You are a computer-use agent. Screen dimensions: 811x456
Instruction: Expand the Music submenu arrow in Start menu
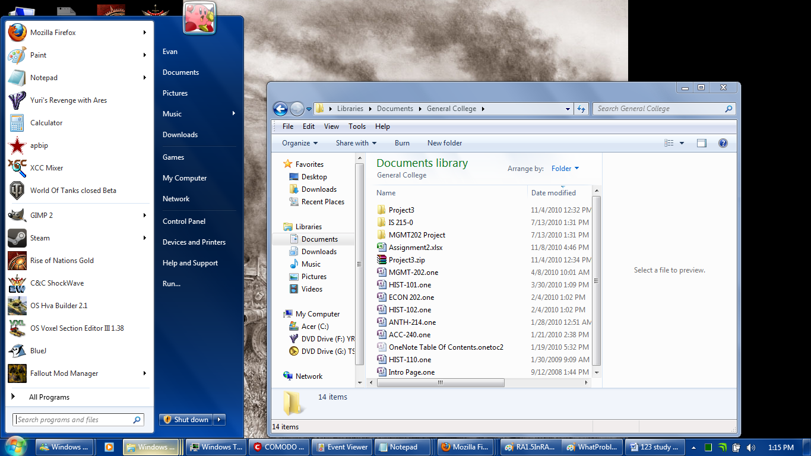coord(234,113)
